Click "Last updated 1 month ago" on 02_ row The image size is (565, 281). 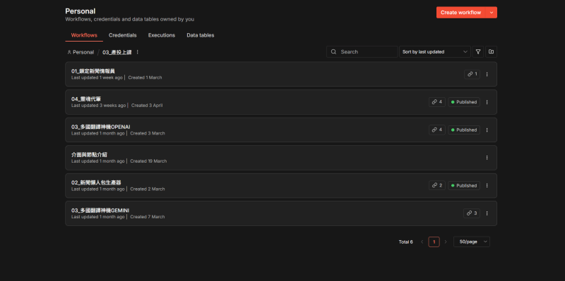pyautogui.click(x=98, y=189)
